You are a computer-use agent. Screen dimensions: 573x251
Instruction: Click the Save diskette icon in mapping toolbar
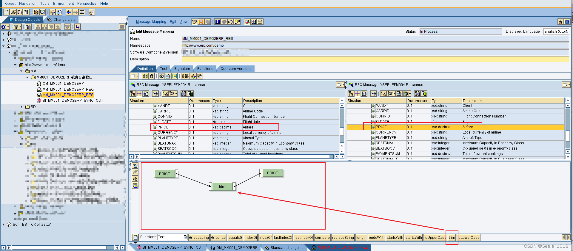point(201,22)
